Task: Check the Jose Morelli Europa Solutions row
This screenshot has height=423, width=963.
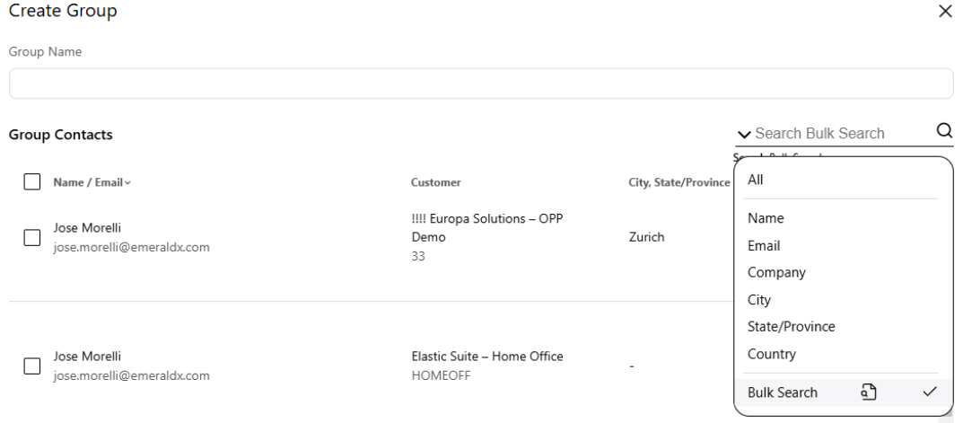Action: coord(32,237)
